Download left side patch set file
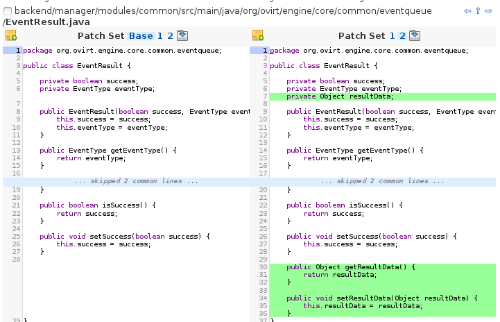 pyautogui.click(x=182, y=35)
